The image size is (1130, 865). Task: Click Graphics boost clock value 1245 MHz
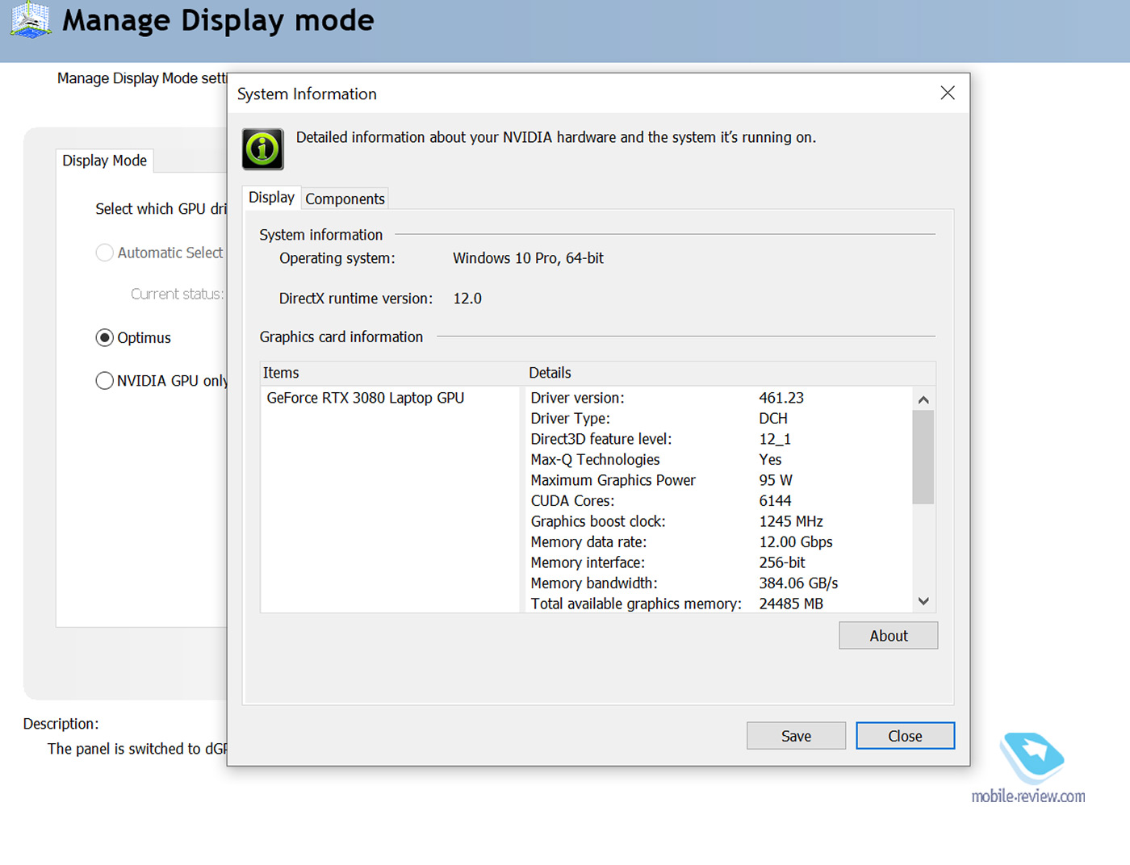tap(791, 521)
